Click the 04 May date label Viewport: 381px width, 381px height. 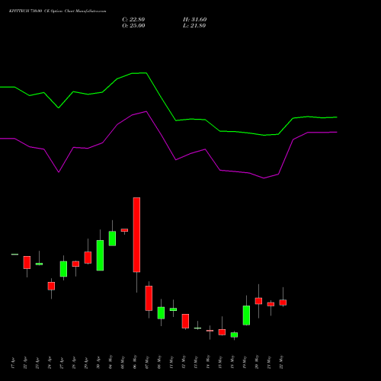click(x=110, y=362)
